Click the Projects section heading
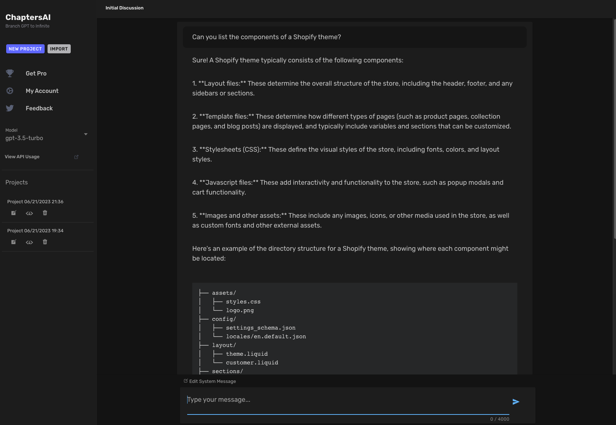This screenshot has height=425, width=616. coord(17,182)
